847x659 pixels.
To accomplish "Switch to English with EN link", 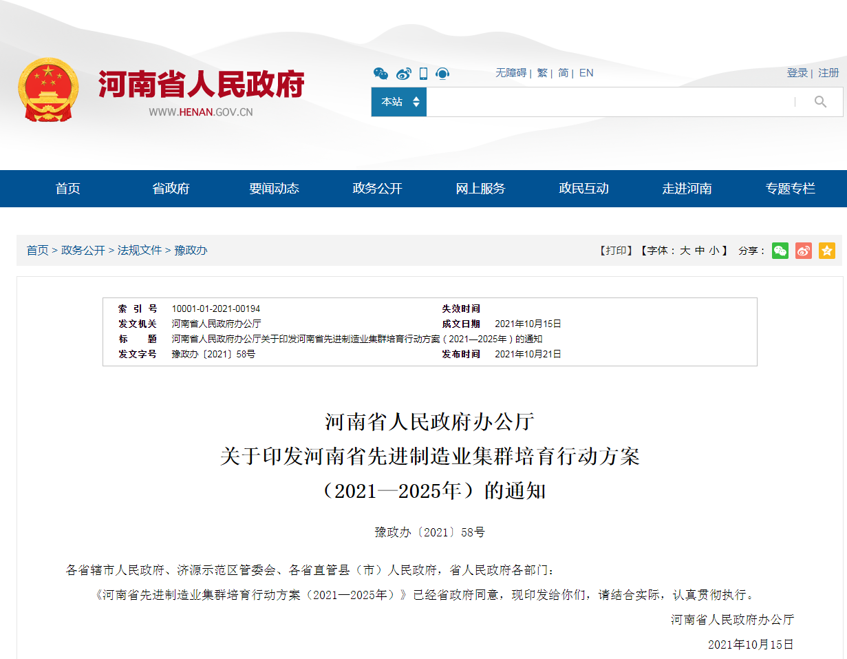I will 586,73.
